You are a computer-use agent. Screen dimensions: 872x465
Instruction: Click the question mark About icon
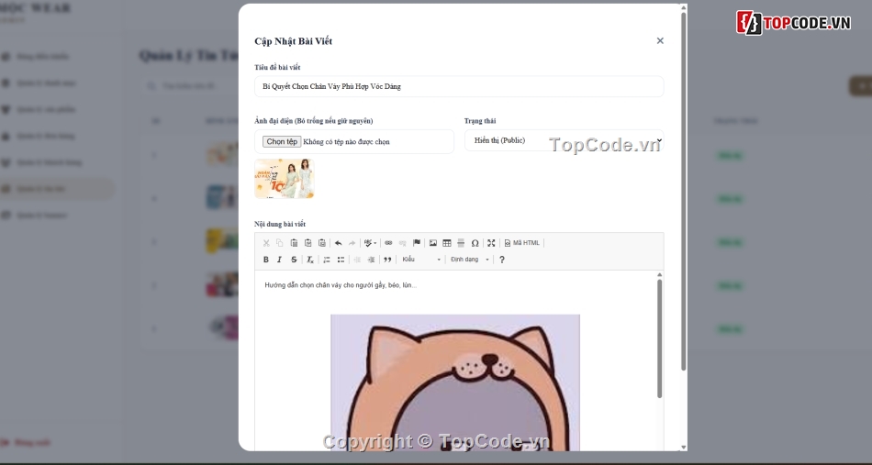[501, 260]
